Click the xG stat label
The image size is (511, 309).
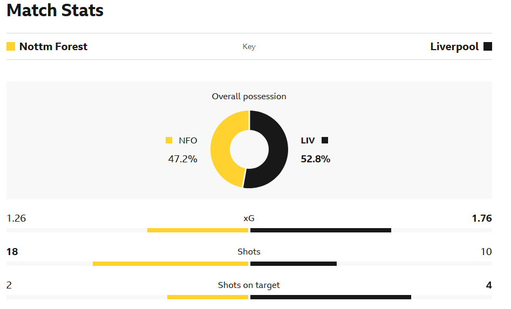click(249, 218)
